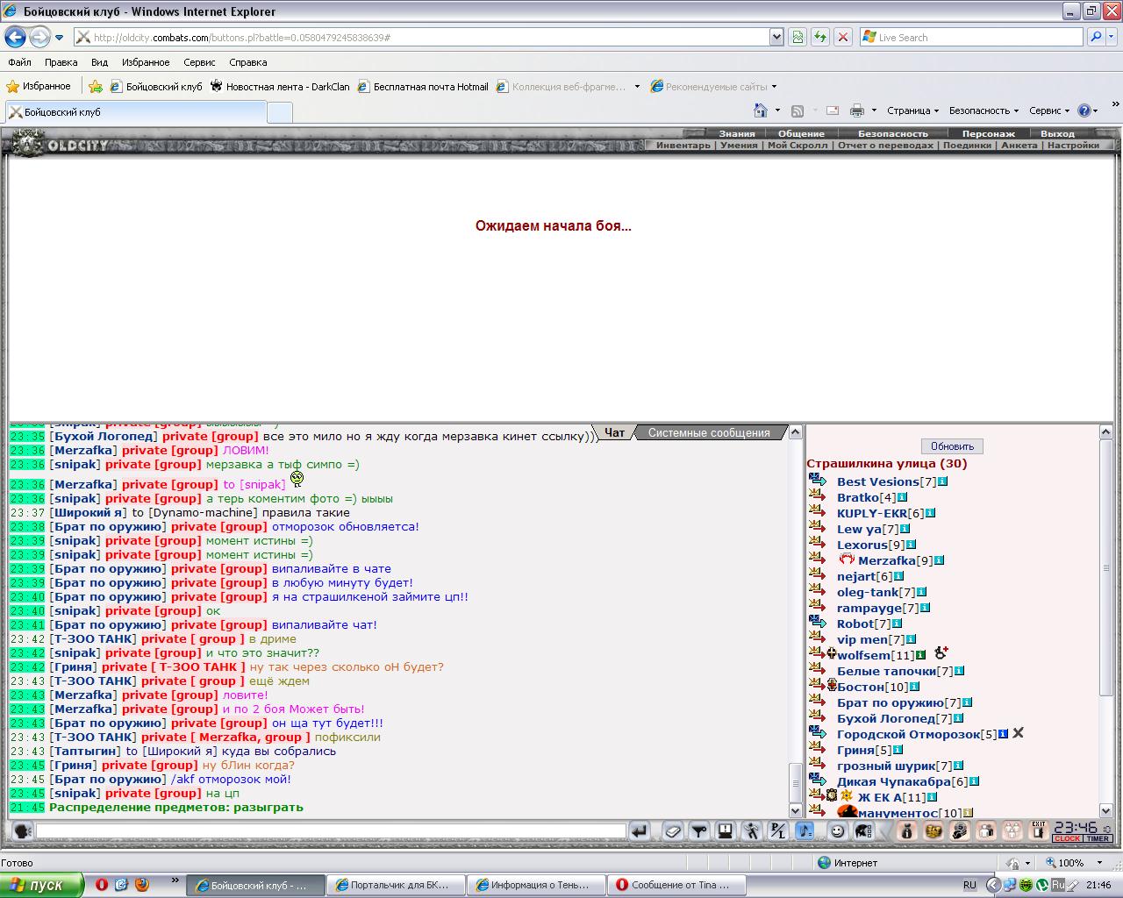This screenshot has height=898, width=1123.
Task: Select the Чат tab
Action: point(614,432)
